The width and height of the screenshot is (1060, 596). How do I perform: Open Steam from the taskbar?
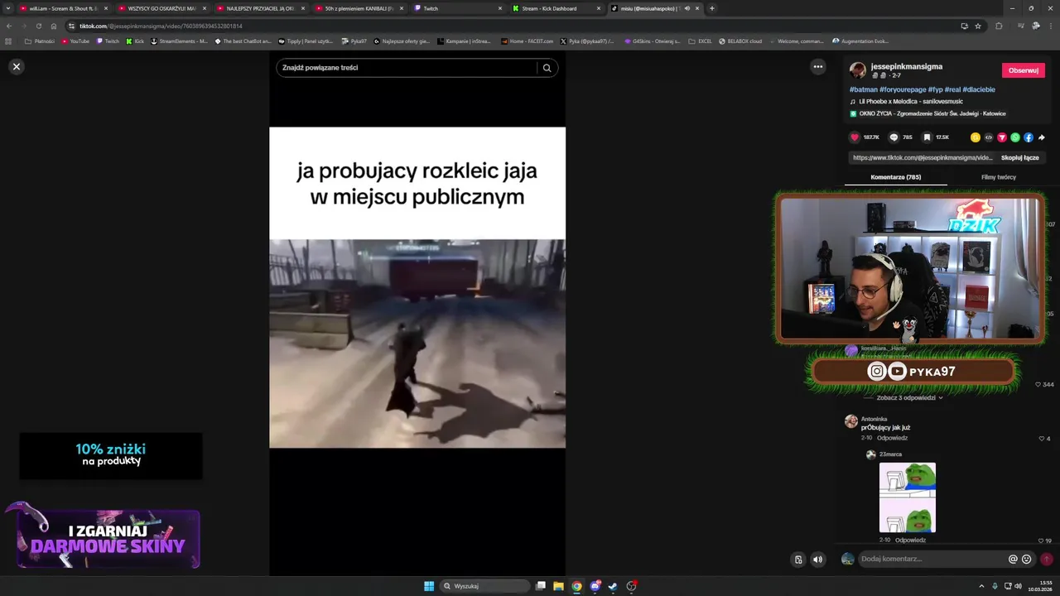pyautogui.click(x=613, y=586)
